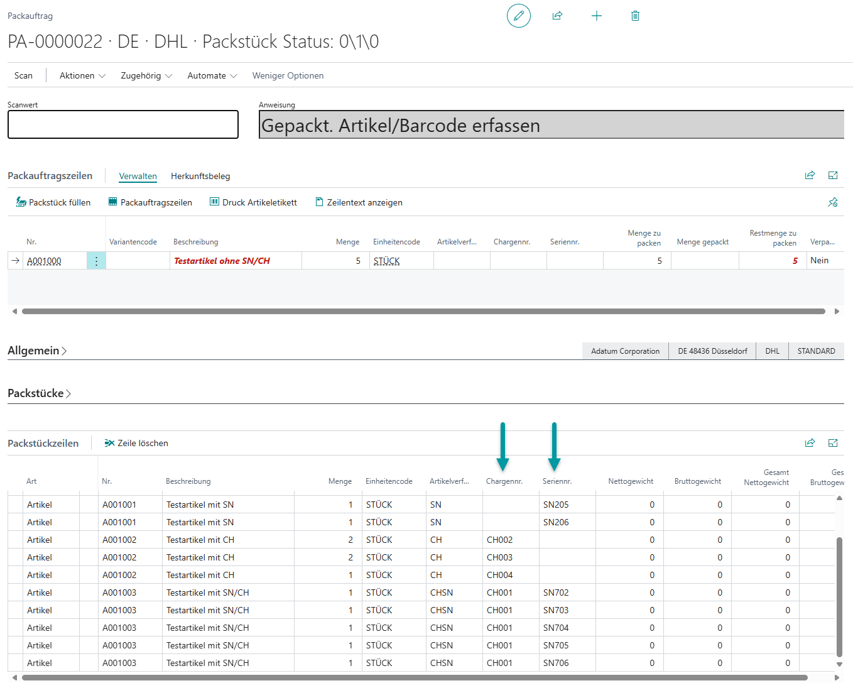Expand the Allgemein section
The width and height of the screenshot is (853, 688).
point(37,351)
